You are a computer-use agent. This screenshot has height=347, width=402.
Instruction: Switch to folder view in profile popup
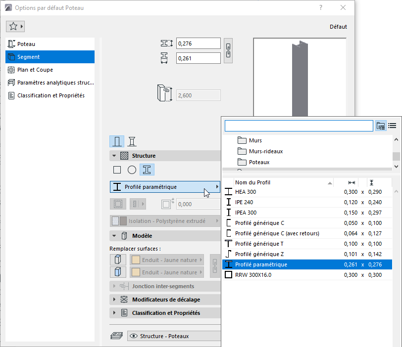coord(381,126)
